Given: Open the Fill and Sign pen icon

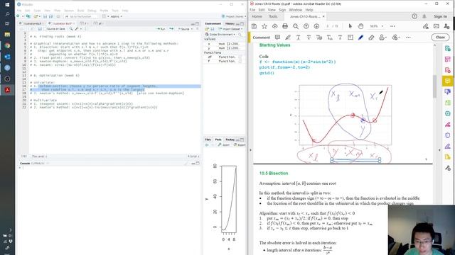Looking at the screenshot, I should pyautogui.click(x=426, y=26).
